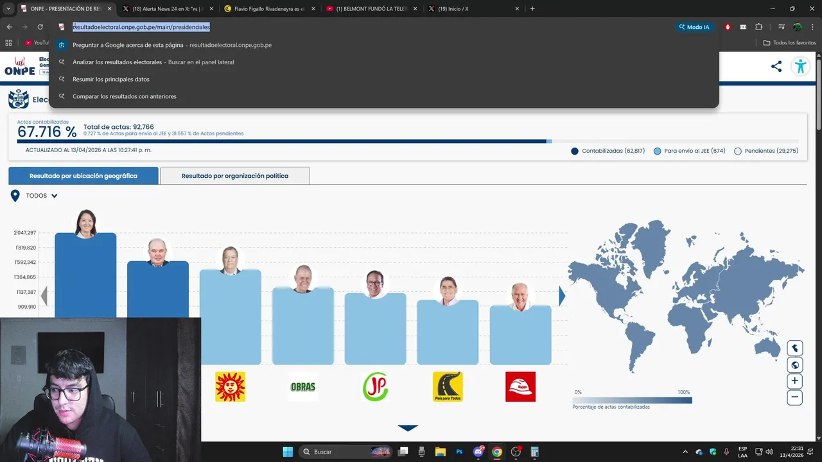Select Resultado por ubicación geográfica tab
This screenshot has width=822, height=462.
tap(83, 176)
